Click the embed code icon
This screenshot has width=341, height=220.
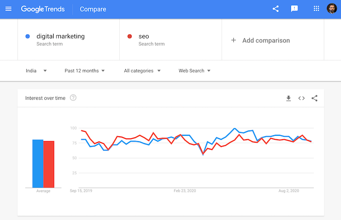pos(302,98)
